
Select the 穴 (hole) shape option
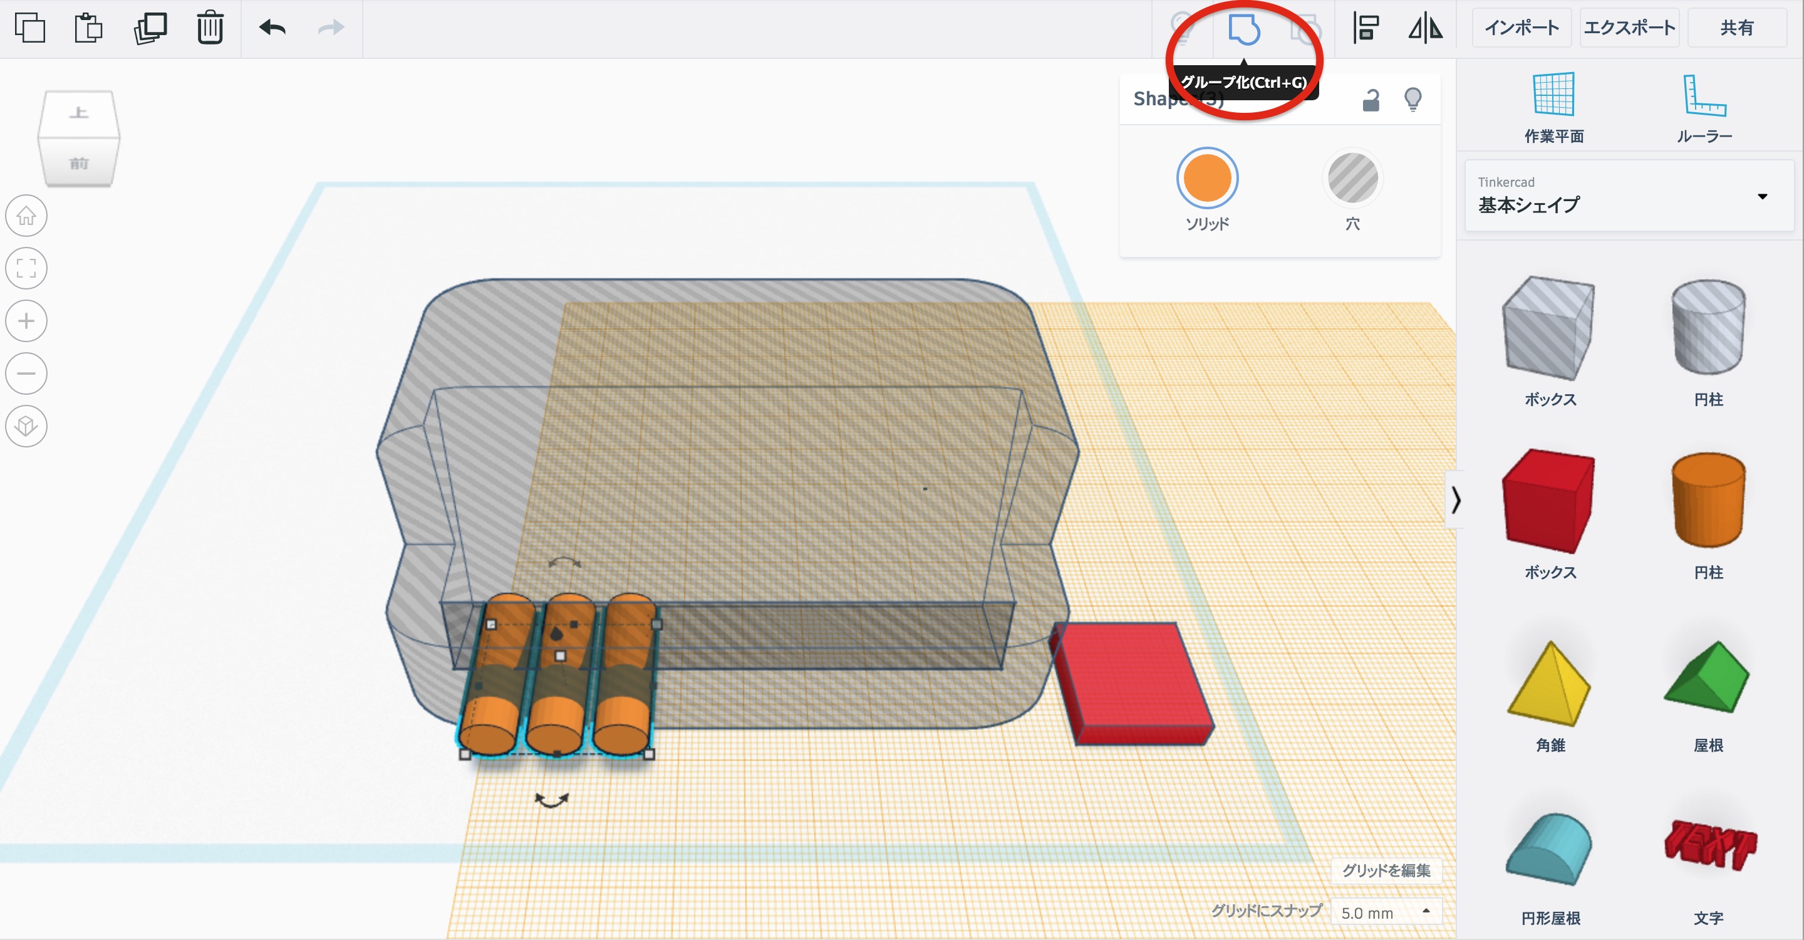click(x=1352, y=178)
